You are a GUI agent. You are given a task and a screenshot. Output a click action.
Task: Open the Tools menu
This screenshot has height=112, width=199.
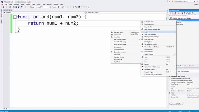[39, 4]
